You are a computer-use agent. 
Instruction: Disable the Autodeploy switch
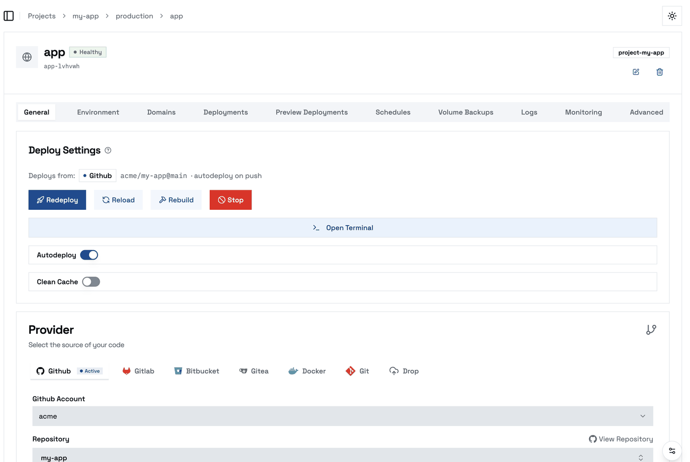tap(89, 255)
